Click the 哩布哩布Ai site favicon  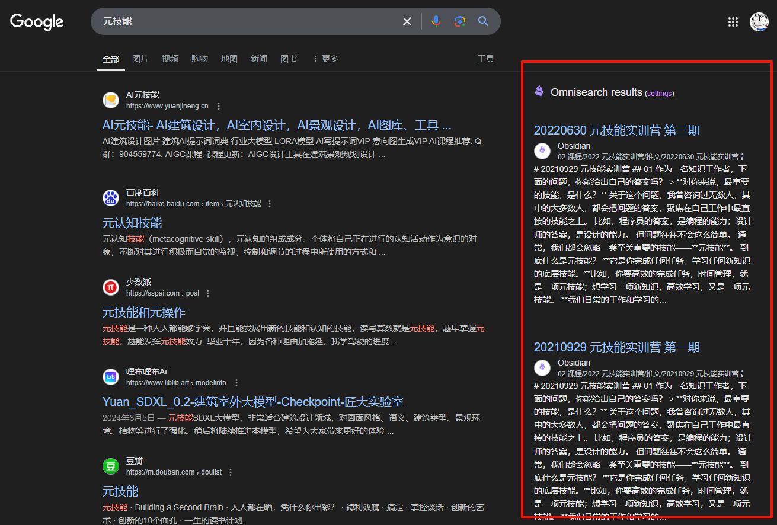pos(111,377)
